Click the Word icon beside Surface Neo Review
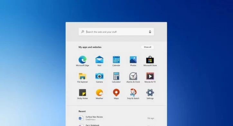This screenshot has width=233, height=126. [x=81, y=118]
